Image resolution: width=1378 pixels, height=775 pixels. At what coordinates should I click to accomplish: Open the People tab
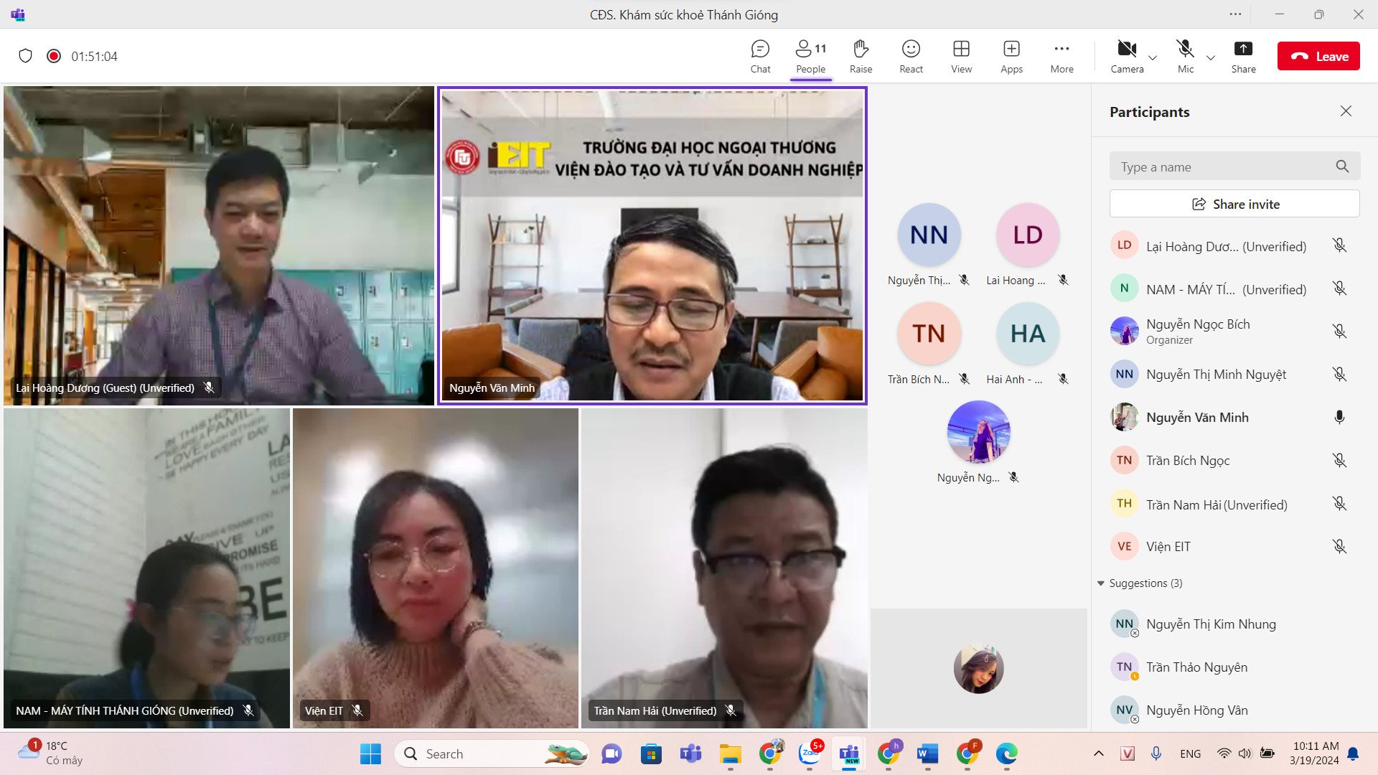point(810,56)
